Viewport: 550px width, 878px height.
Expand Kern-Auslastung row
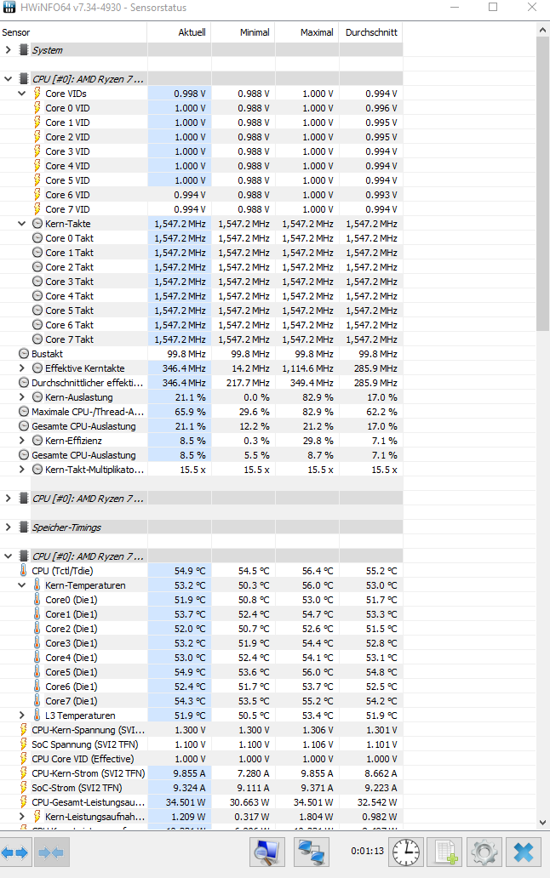(22, 397)
